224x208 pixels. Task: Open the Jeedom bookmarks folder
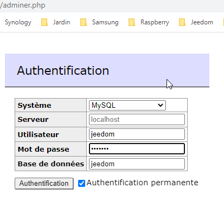pos(196,22)
